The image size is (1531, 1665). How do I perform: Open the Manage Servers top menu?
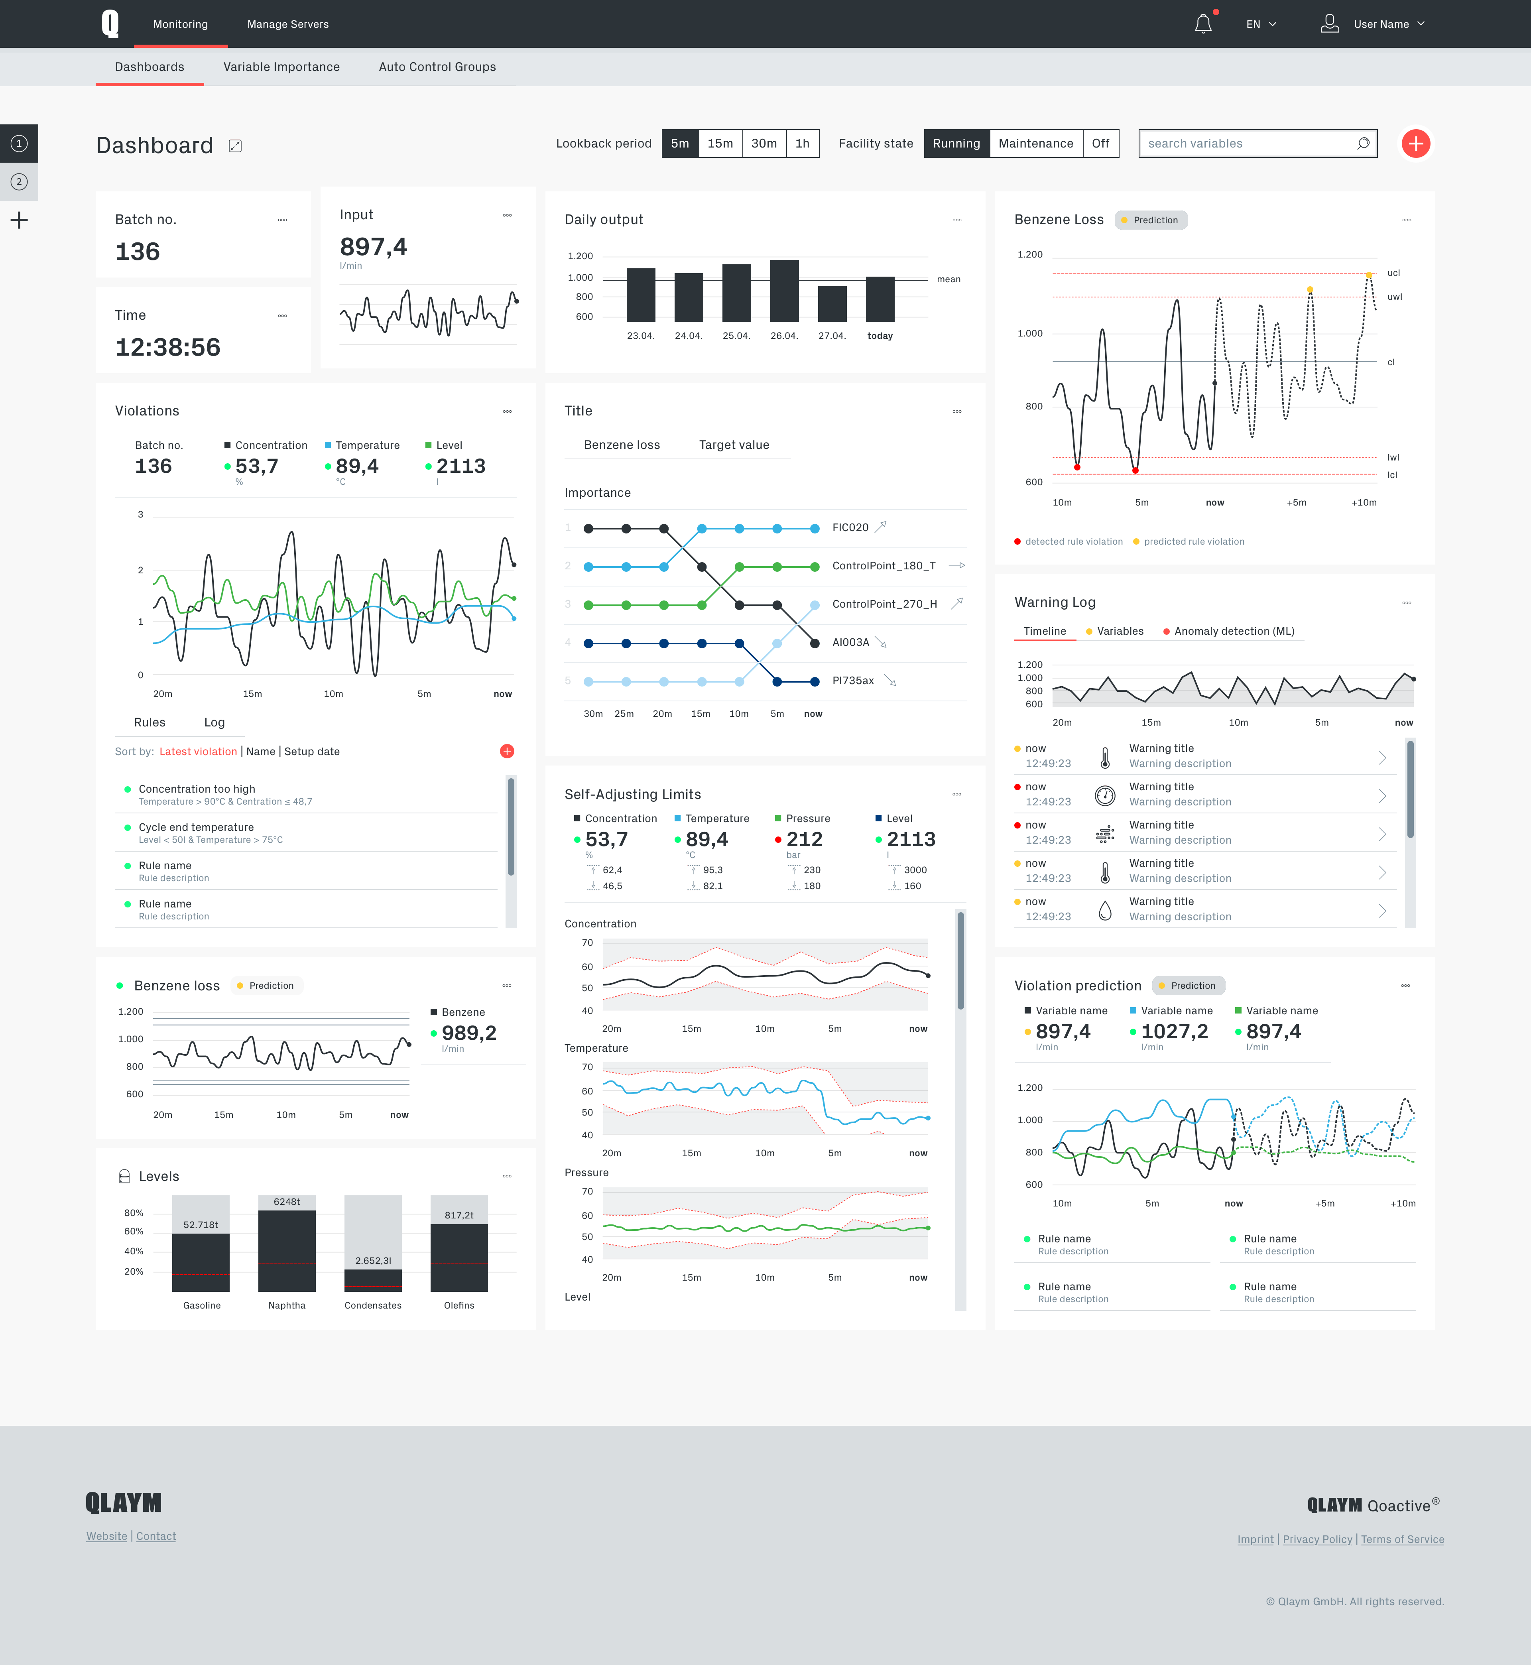point(287,24)
